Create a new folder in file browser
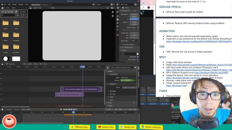 point(16,12)
